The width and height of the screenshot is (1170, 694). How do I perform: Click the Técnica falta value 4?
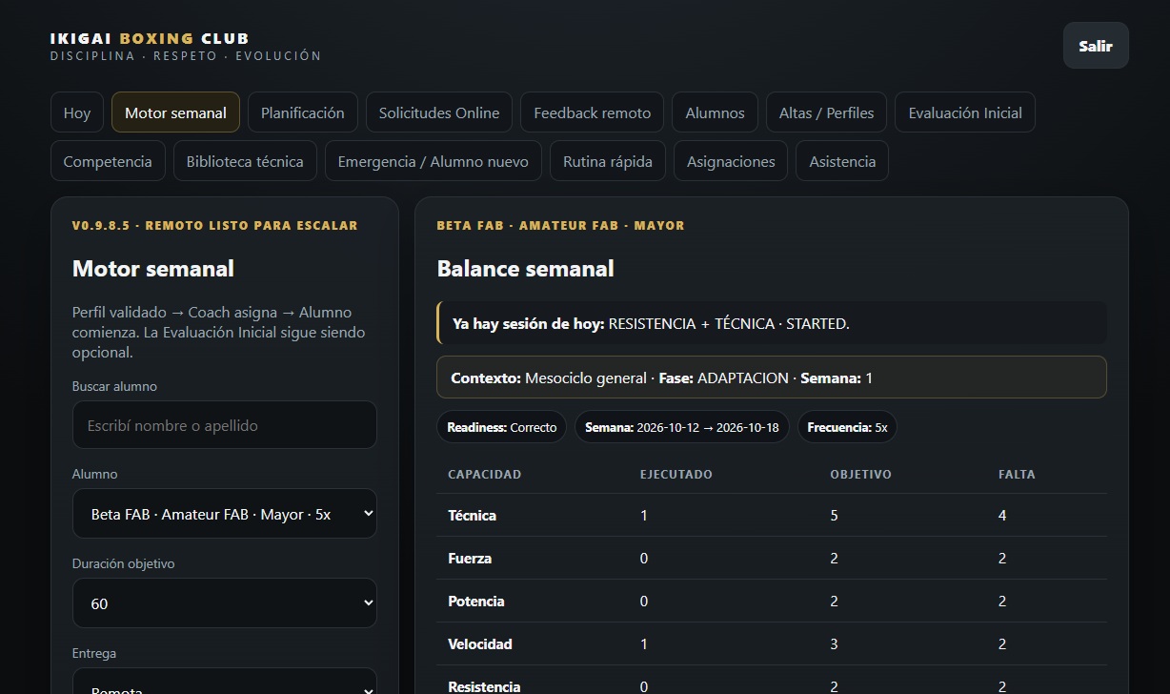1002,515
